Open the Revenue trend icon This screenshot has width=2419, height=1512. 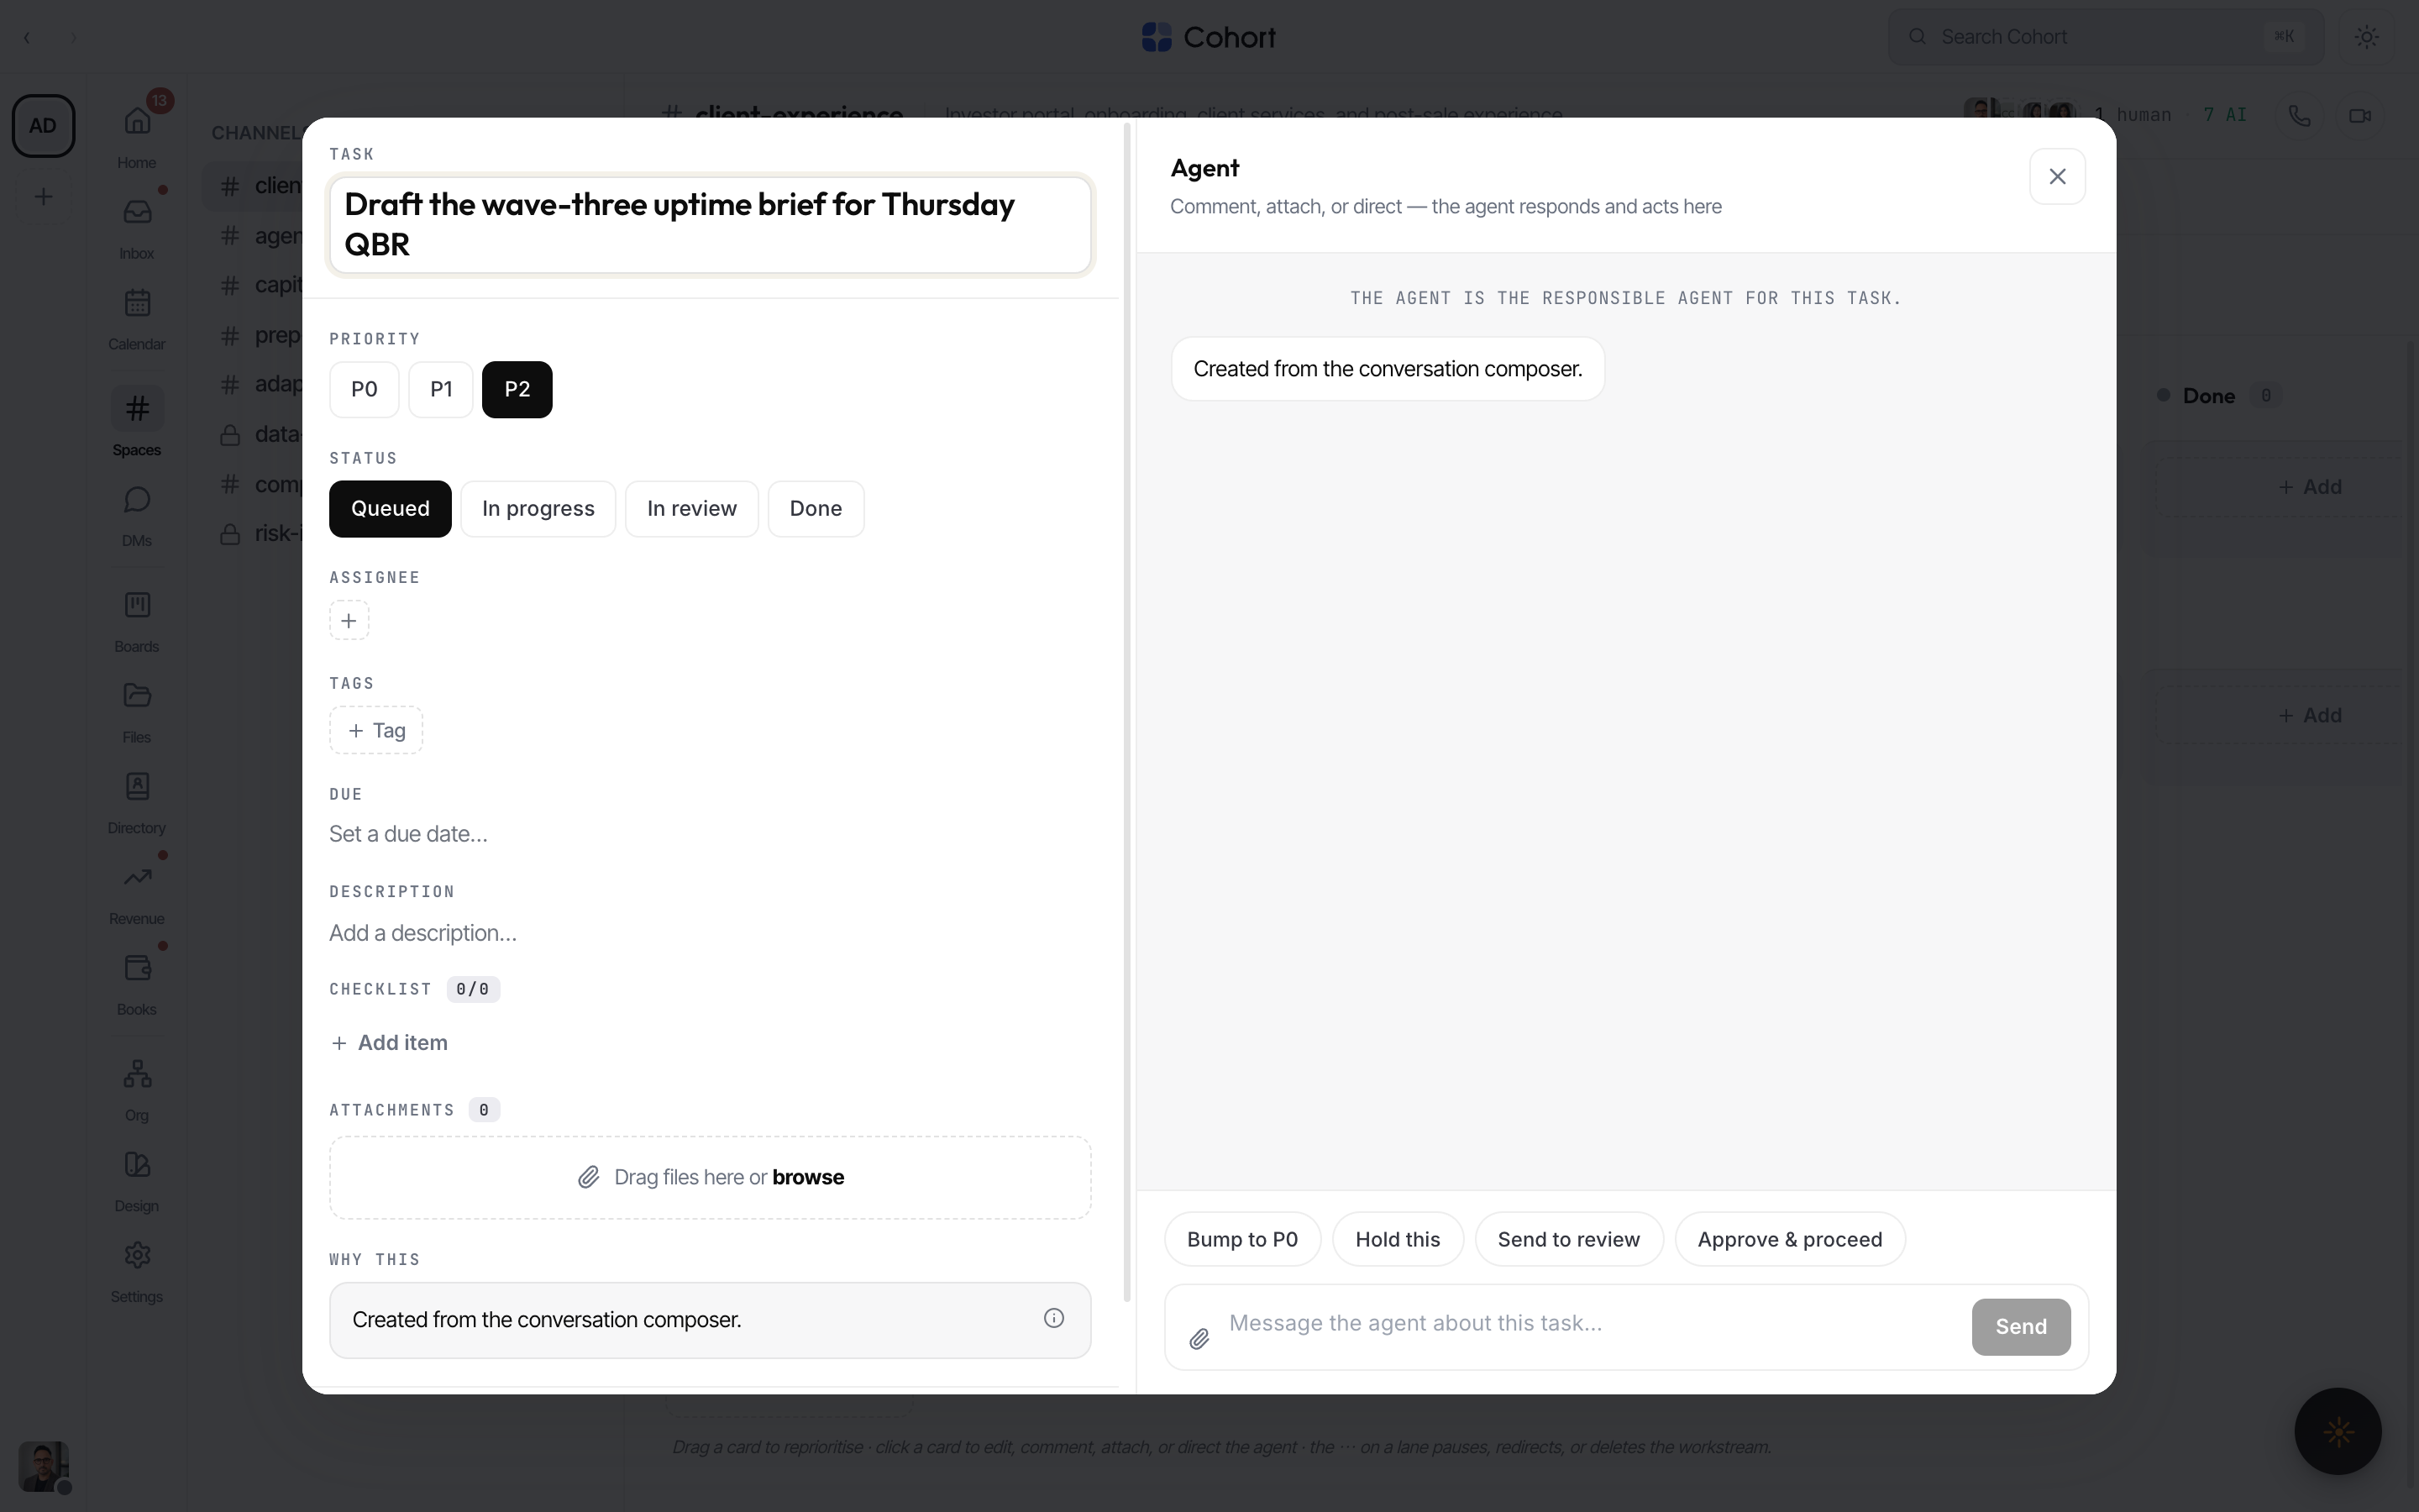(137, 877)
